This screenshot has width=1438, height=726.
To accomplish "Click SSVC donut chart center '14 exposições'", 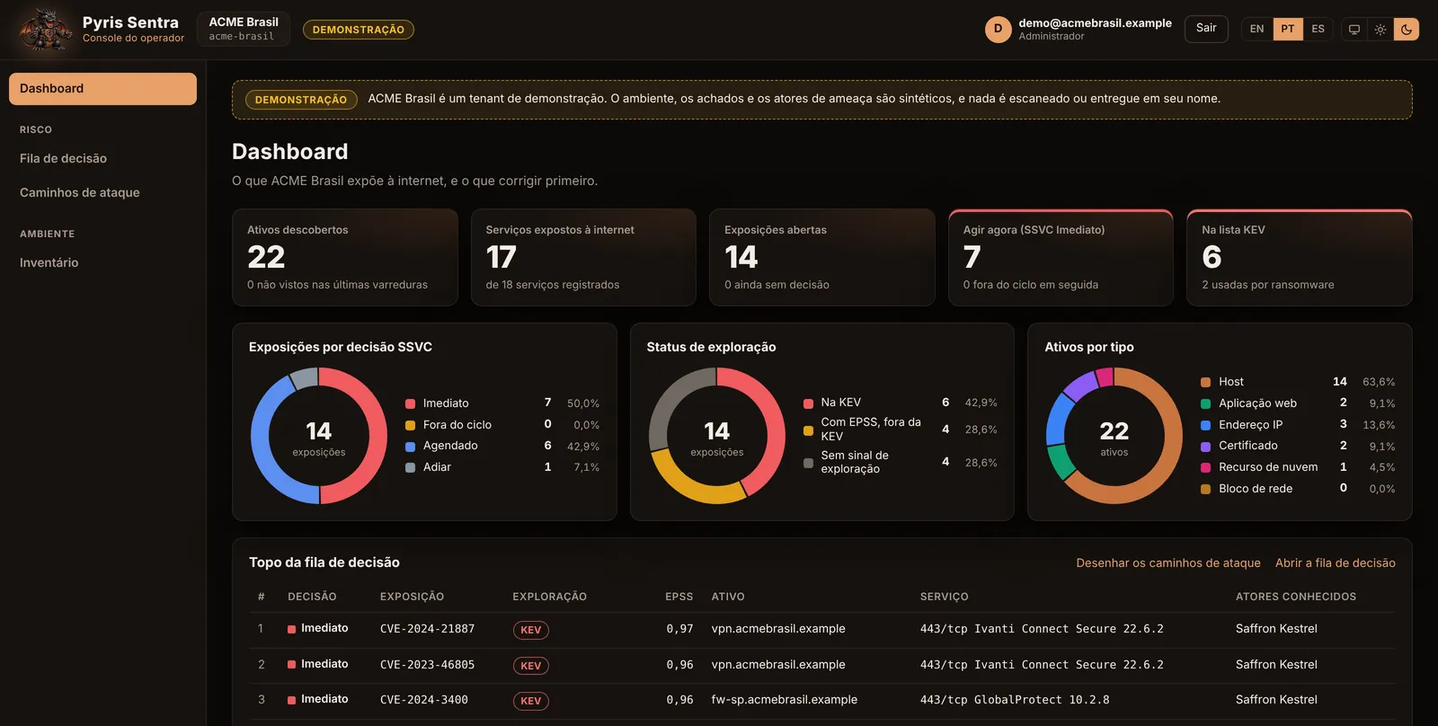I will [x=319, y=438].
